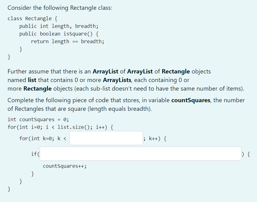Screen dimensions: 257x202
Task: Click the second empty code input box
Action: point(141,154)
